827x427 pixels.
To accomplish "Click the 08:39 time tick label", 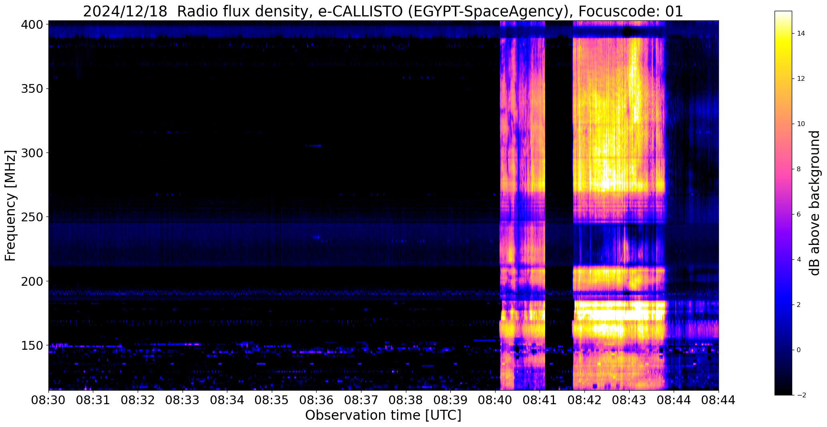I will (451, 401).
